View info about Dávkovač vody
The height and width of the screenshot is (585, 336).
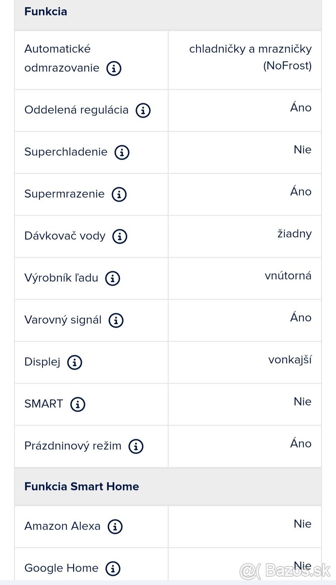[119, 236]
